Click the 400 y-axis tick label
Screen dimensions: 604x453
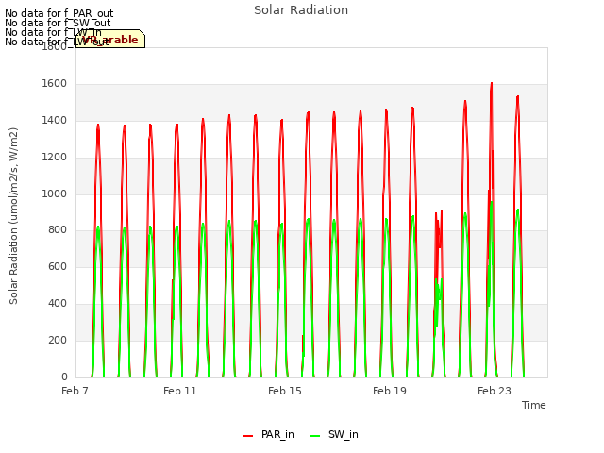[58, 304]
